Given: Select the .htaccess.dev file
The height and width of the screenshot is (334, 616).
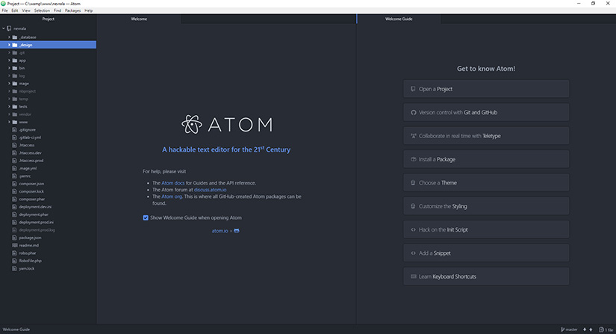Looking at the screenshot, I should [31, 153].
